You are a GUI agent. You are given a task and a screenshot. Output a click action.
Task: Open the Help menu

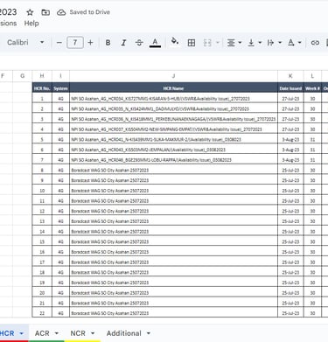[x=31, y=24]
